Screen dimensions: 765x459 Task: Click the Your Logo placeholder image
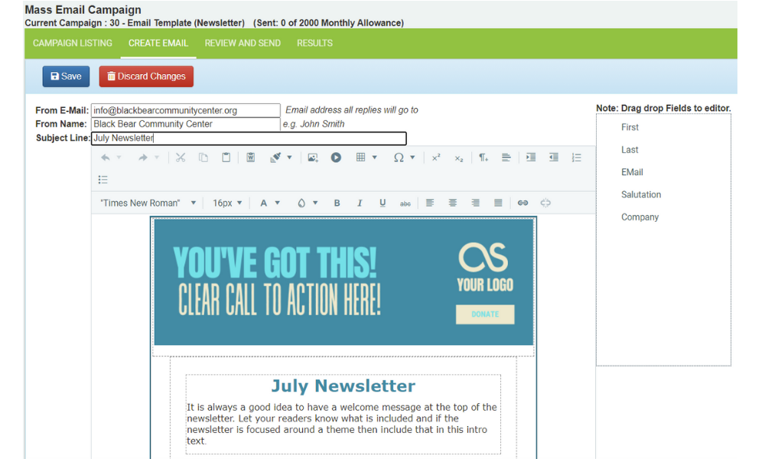(x=485, y=267)
